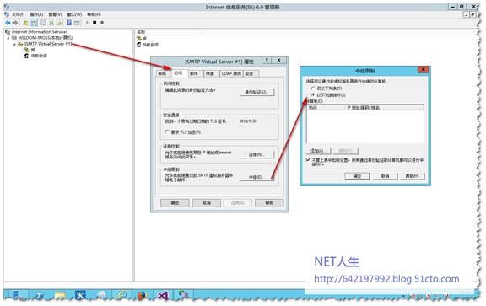Click 取消 in the 中继限制 dialog
The image size is (486, 306).
pos(385,176)
